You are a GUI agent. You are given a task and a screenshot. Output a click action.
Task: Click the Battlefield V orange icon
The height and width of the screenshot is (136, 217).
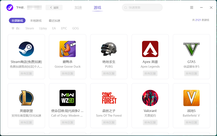(191, 98)
